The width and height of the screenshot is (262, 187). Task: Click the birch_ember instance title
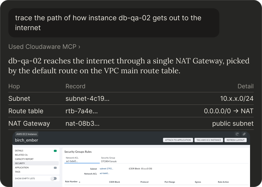[27, 140]
